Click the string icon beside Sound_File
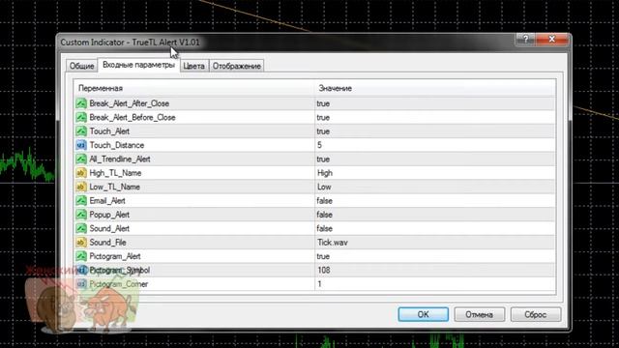Screen dimensions: 619x348 point(81,243)
